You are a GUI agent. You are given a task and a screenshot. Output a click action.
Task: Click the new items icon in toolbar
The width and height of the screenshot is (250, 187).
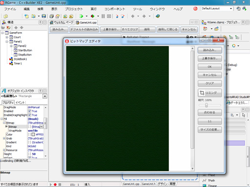[26, 16]
